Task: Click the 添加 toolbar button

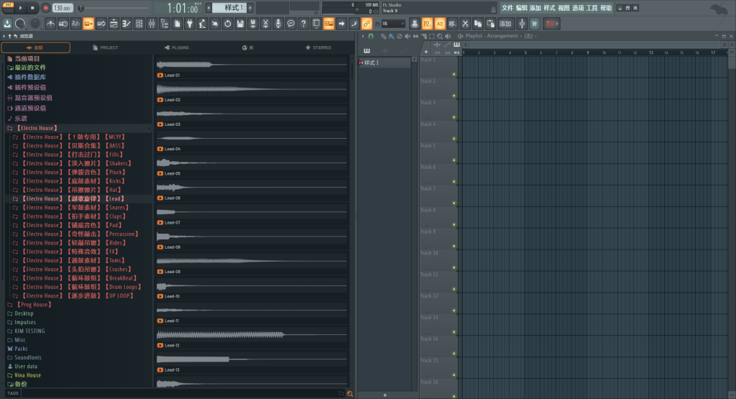Action: [505, 24]
